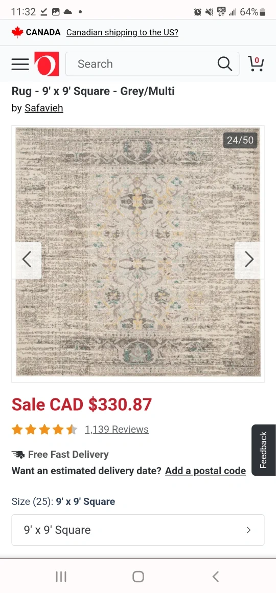The height and width of the screenshot is (593, 276).
Task: Tap the search magnifier icon
Action: coord(225,64)
